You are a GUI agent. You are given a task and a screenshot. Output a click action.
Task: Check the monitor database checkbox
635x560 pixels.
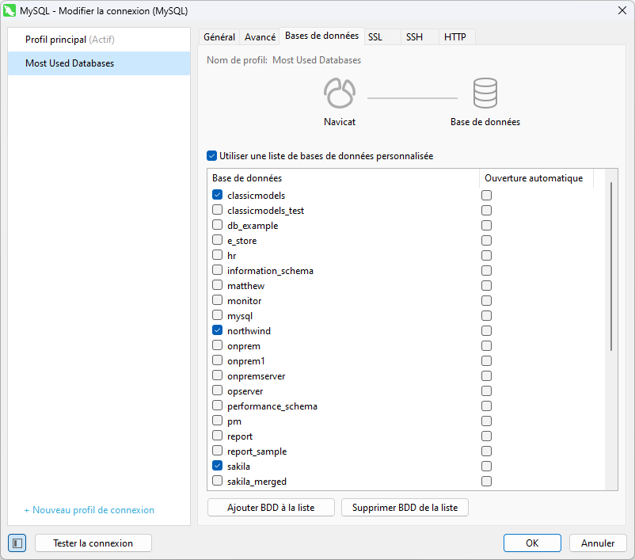(x=218, y=300)
